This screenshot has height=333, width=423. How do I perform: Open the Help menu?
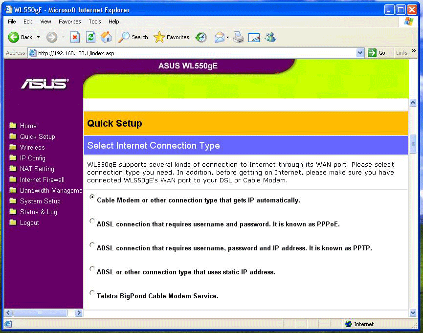[x=114, y=22]
